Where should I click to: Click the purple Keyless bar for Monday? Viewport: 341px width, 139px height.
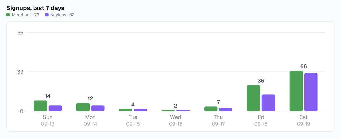coord(98,108)
